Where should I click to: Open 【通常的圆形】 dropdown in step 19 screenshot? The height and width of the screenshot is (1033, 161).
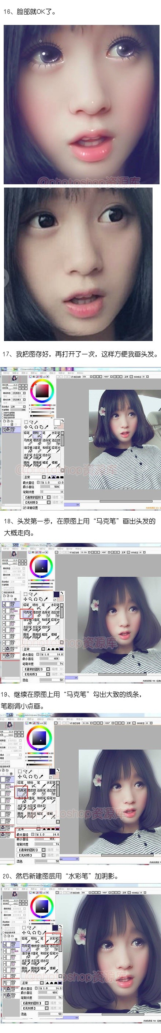coord(31,850)
